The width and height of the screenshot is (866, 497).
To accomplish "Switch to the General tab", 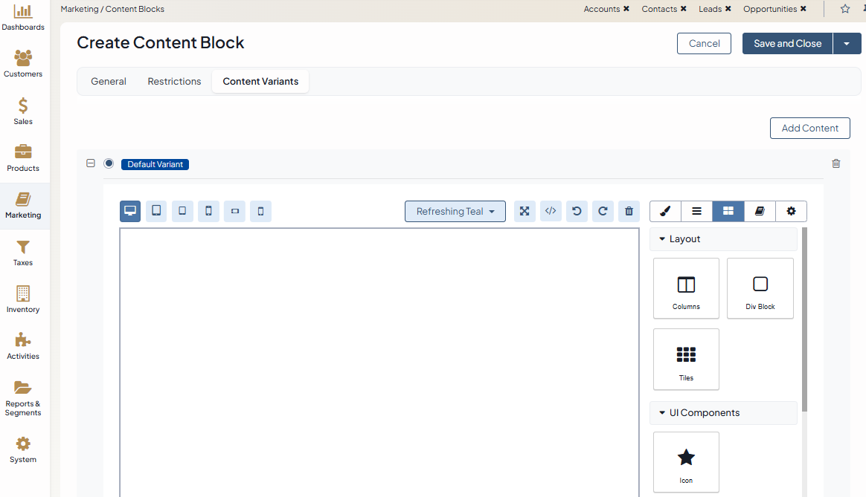I will [109, 82].
